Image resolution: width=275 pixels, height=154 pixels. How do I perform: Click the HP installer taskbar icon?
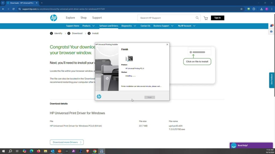click(x=102, y=151)
